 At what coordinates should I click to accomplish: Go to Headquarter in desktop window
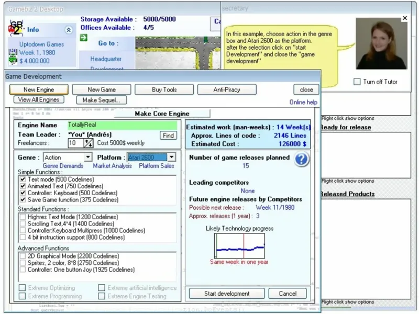[x=106, y=59]
